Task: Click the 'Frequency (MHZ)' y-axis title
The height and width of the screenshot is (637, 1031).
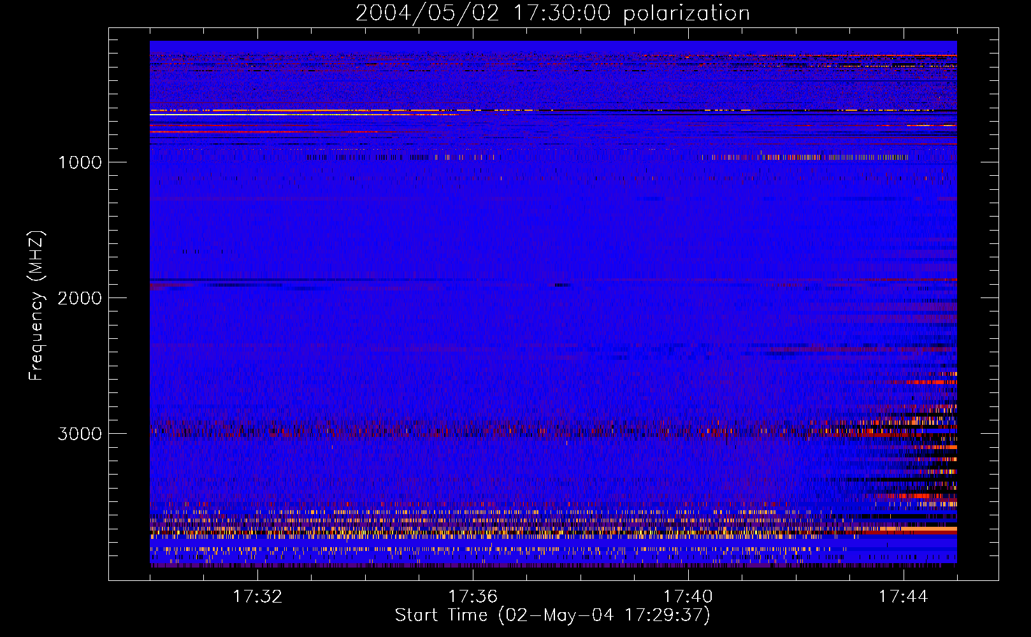Action: click(36, 306)
